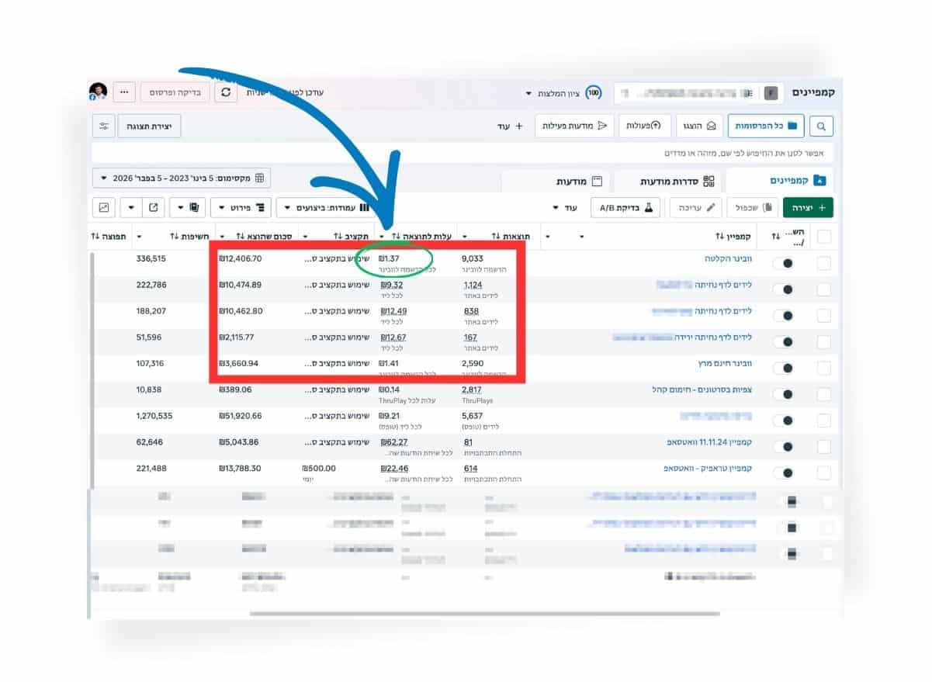
Task: Switch to the סדרות מודעות tab
Action: [x=667, y=181]
